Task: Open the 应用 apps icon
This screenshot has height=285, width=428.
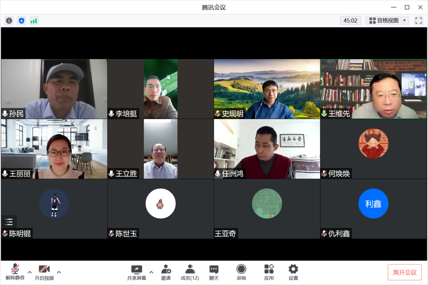Action: click(269, 272)
